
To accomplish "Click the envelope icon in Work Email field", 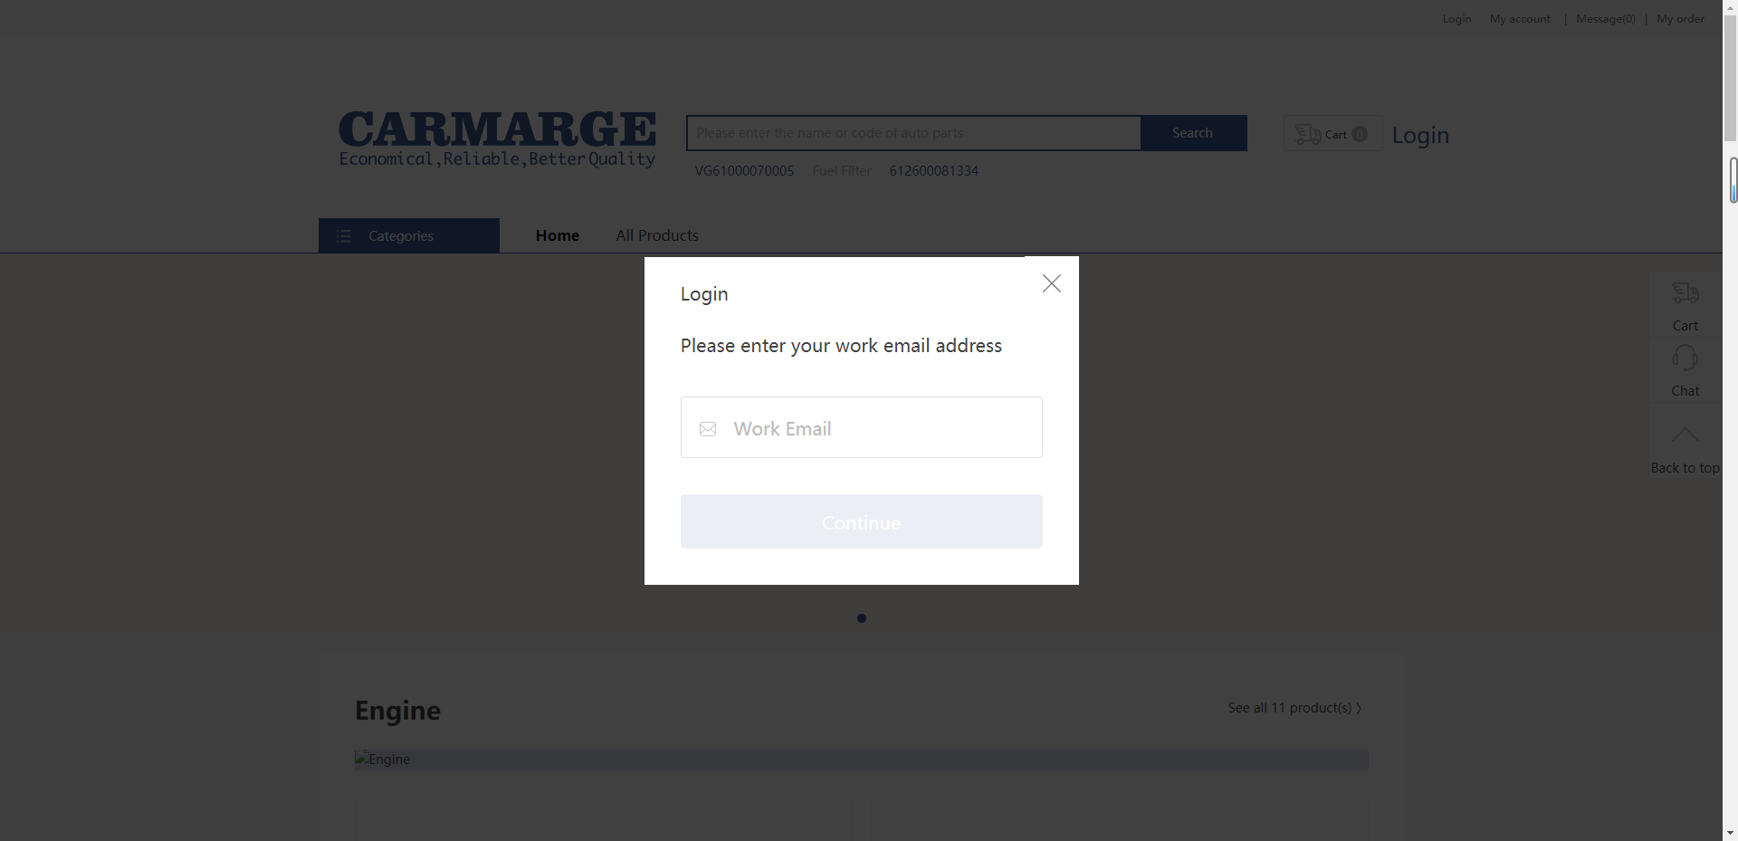I will click(708, 429).
